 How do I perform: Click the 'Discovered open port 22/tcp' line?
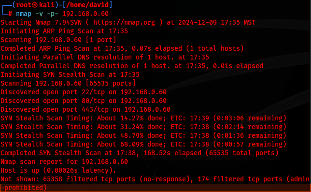coord(84,92)
